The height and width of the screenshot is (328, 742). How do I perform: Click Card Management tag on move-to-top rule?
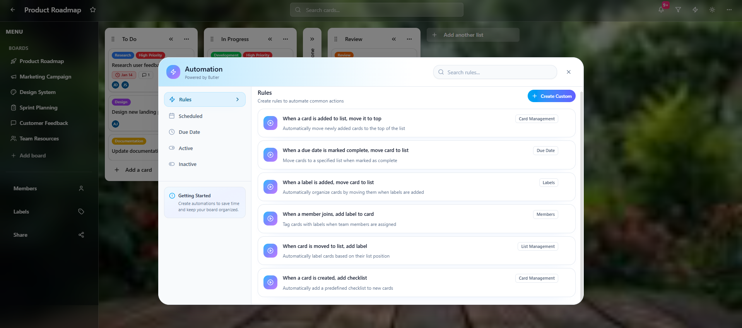tap(537, 119)
